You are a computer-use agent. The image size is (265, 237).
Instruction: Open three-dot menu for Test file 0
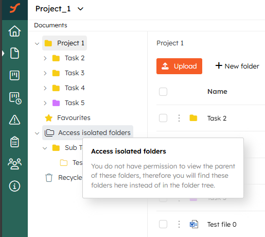pyautogui.click(x=179, y=224)
